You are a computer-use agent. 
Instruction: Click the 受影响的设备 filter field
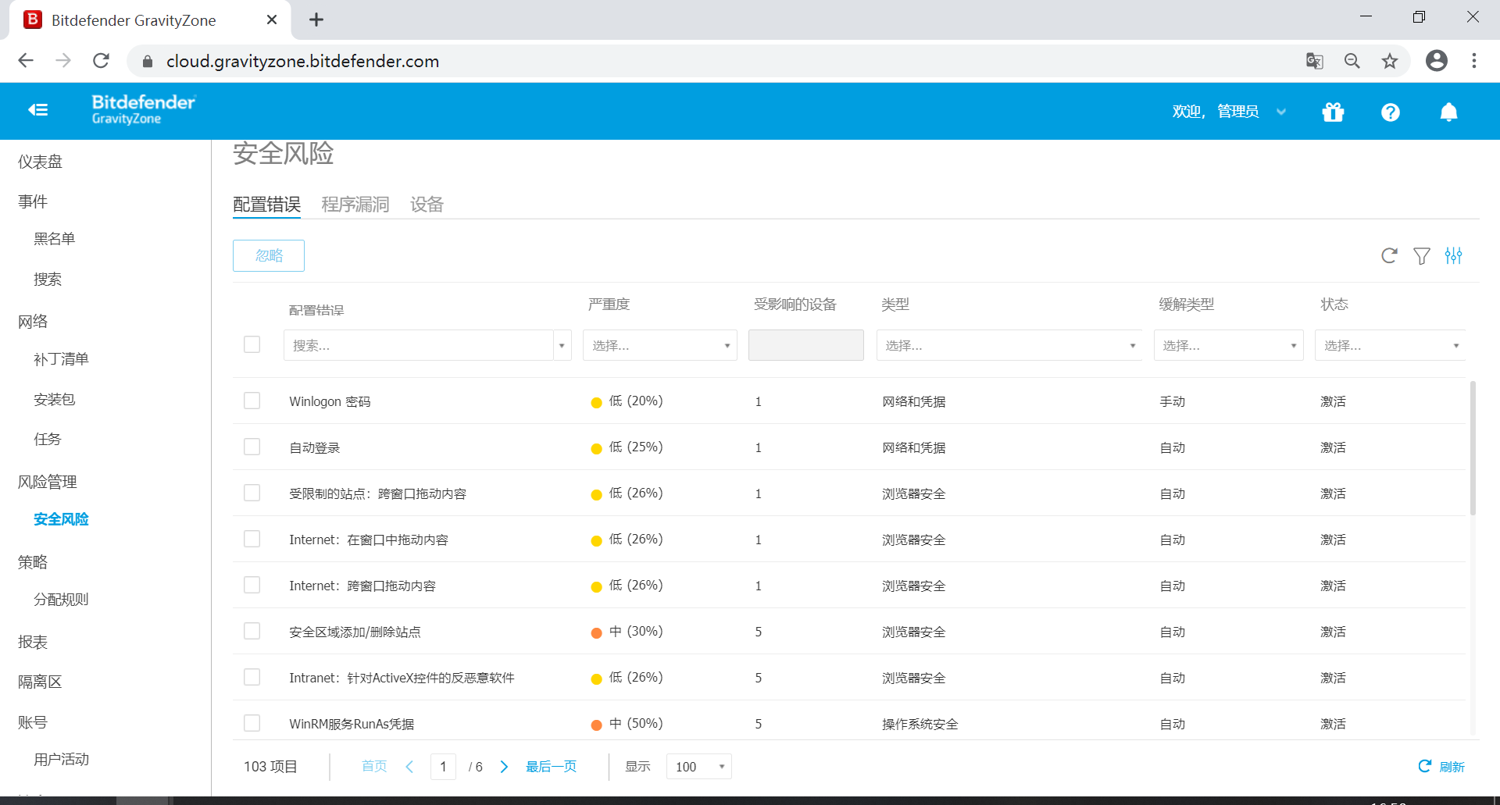tap(805, 345)
